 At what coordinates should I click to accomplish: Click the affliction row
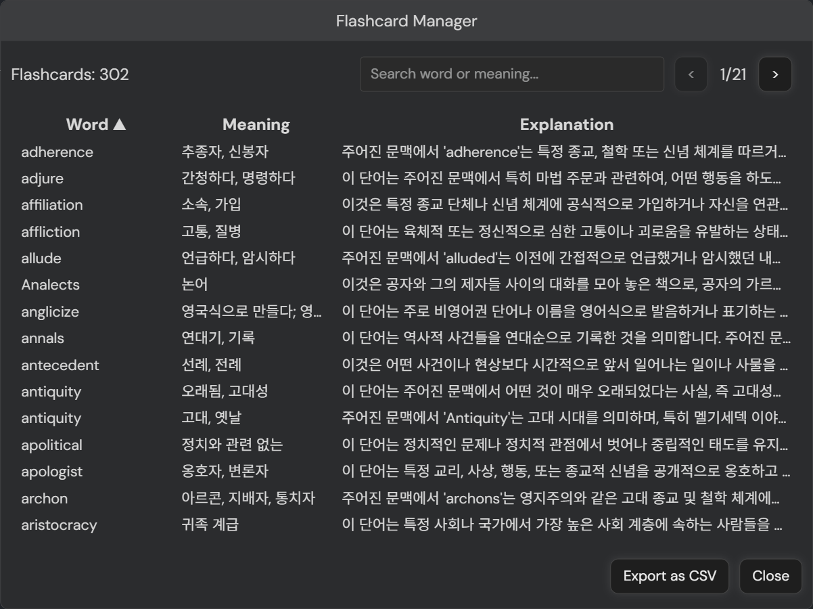[51, 232]
